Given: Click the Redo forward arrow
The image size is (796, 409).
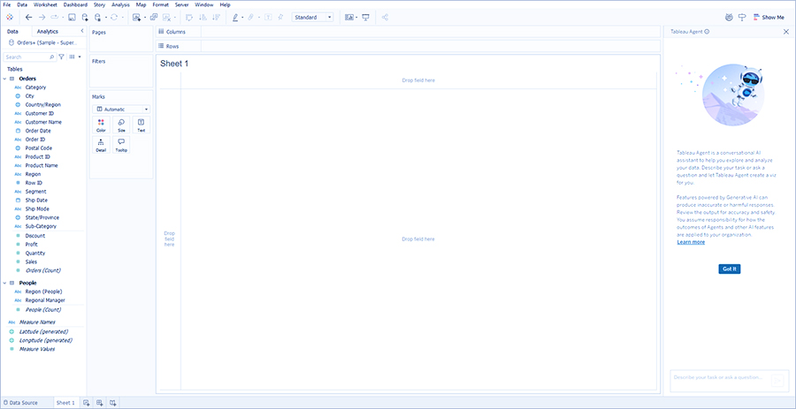Looking at the screenshot, I should tap(42, 18).
